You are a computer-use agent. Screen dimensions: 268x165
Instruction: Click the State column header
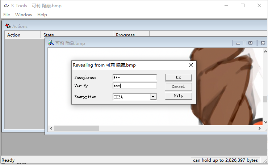tap(77, 35)
